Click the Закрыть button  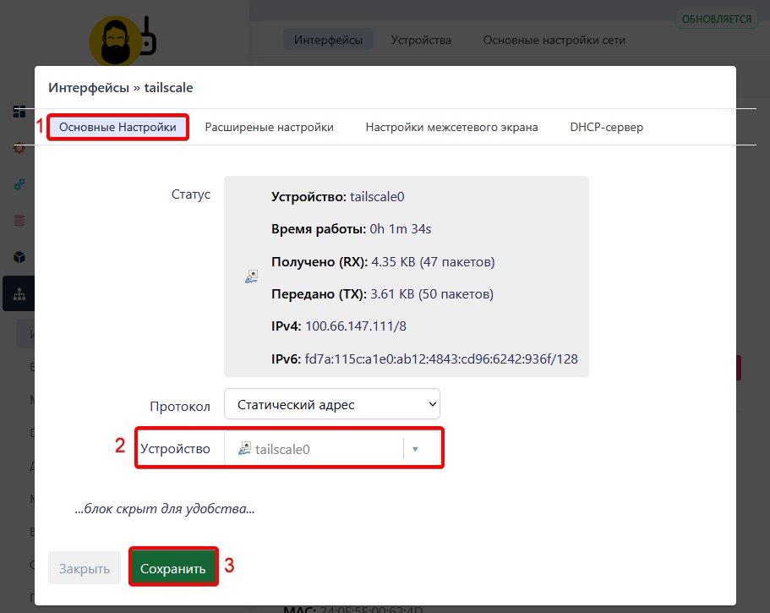[84, 567]
